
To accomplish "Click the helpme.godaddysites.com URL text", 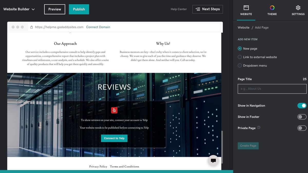I will click(x=59, y=27).
